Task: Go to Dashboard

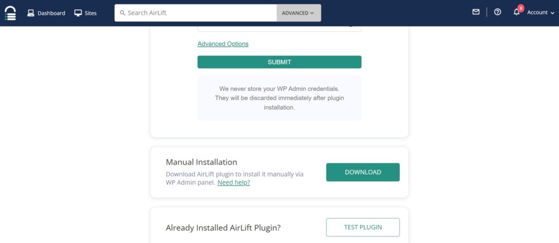Action: pos(46,13)
